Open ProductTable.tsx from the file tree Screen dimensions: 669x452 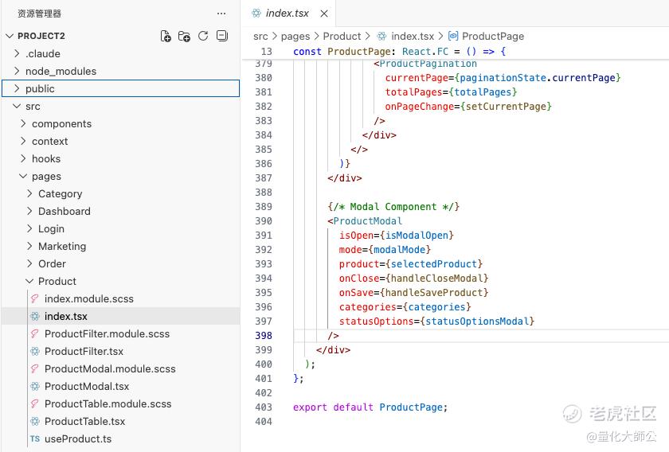click(x=84, y=421)
